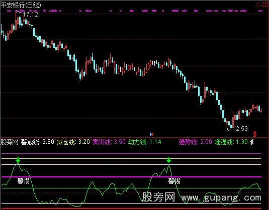Image resolution: width=269 pixels, height=210 pixels.
Task: Select the 平安银行(日线) chart title
Action: pos(21,5)
